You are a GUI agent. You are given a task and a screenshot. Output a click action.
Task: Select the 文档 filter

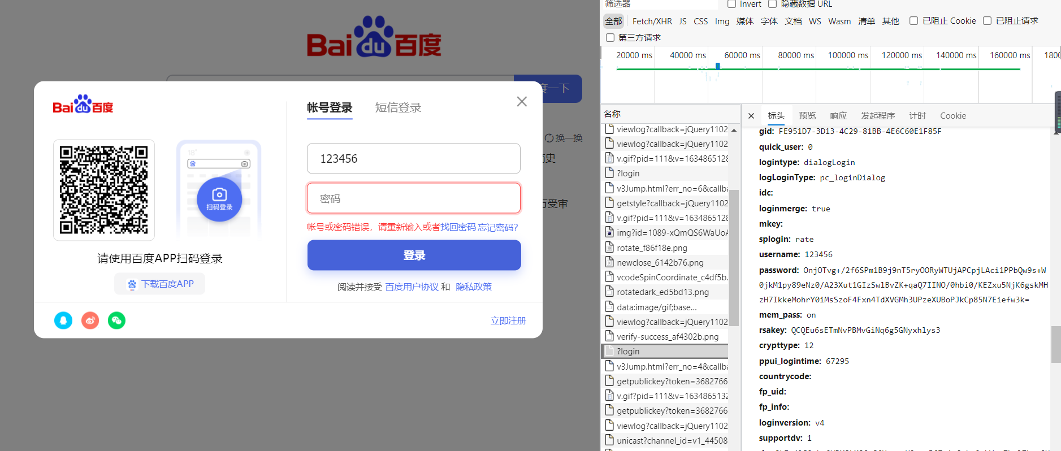pyautogui.click(x=793, y=21)
